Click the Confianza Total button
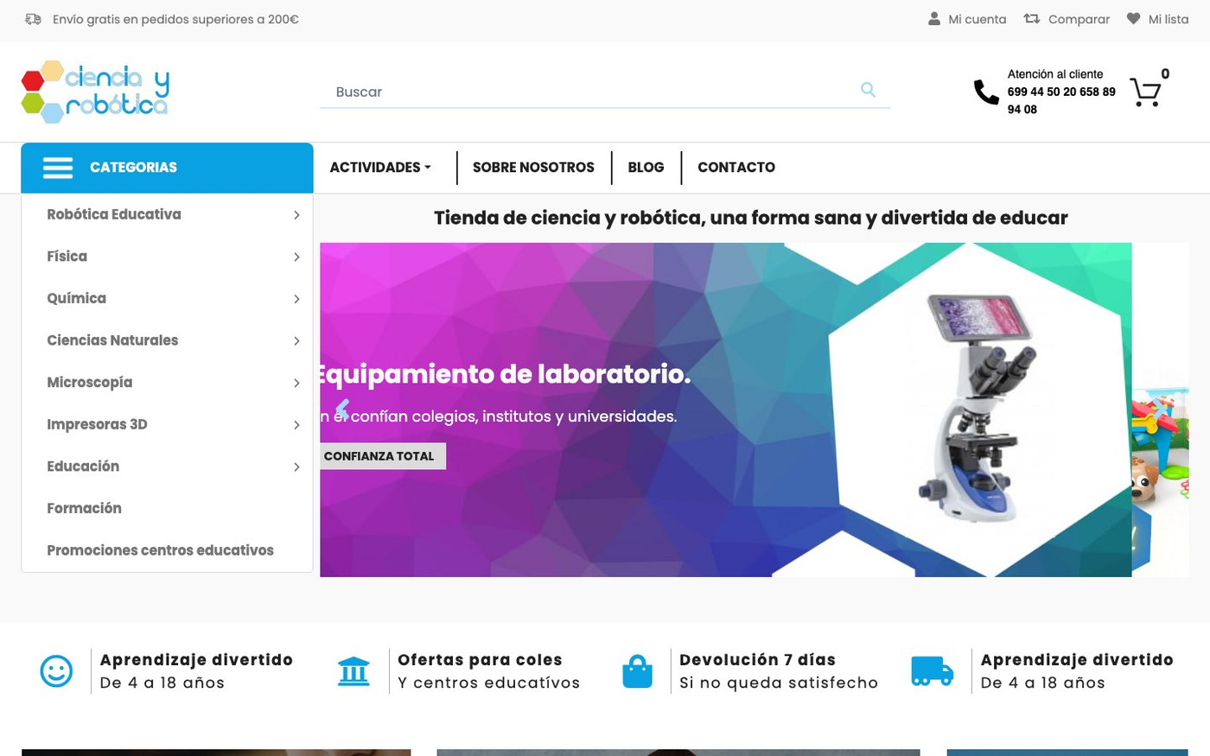 pos(381,456)
